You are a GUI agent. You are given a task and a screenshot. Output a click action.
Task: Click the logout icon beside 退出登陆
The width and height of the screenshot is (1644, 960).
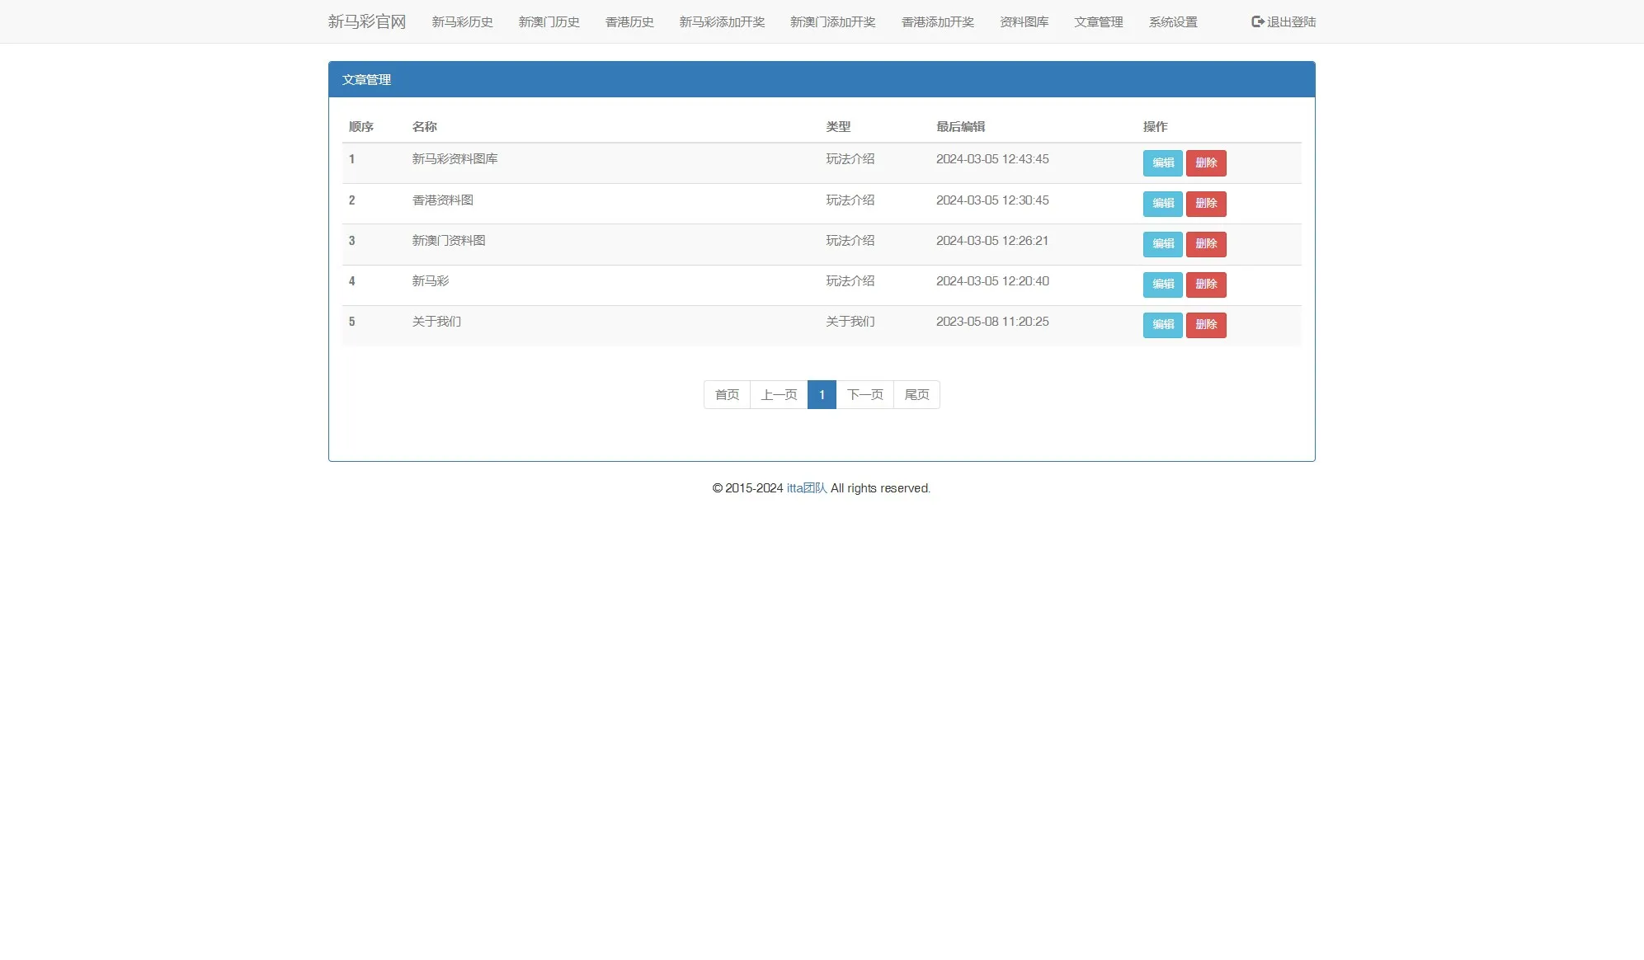pyautogui.click(x=1257, y=21)
